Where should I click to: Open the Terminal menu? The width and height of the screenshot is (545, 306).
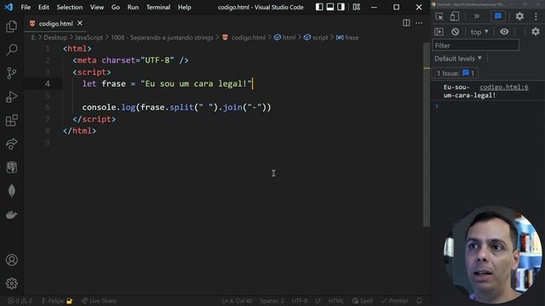(x=158, y=8)
